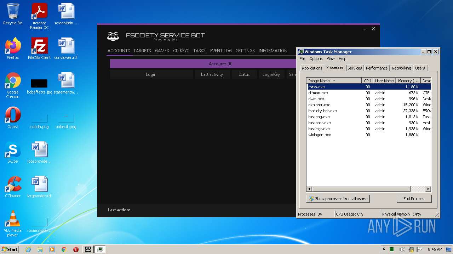The width and height of the screenshot is (453, 254).
Task: Open the statementm document icon
Action: [66, 83]
